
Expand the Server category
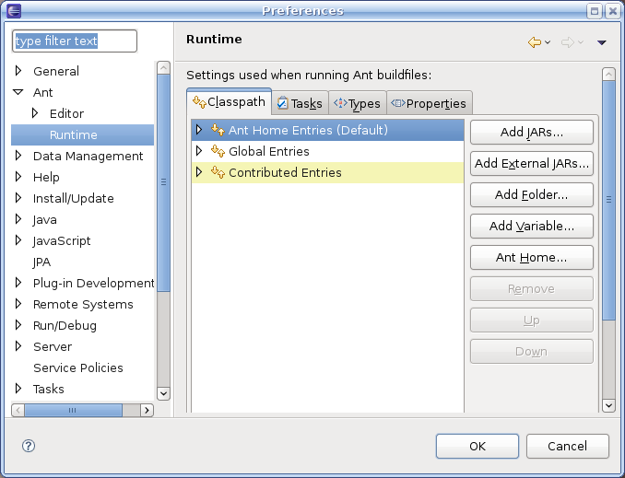pos(18,345)
